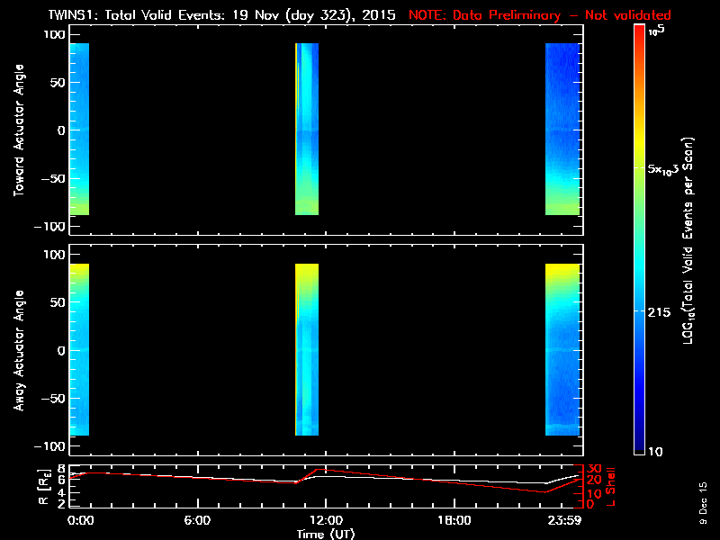Click the 6:00 time tick label

coord(196,520)
